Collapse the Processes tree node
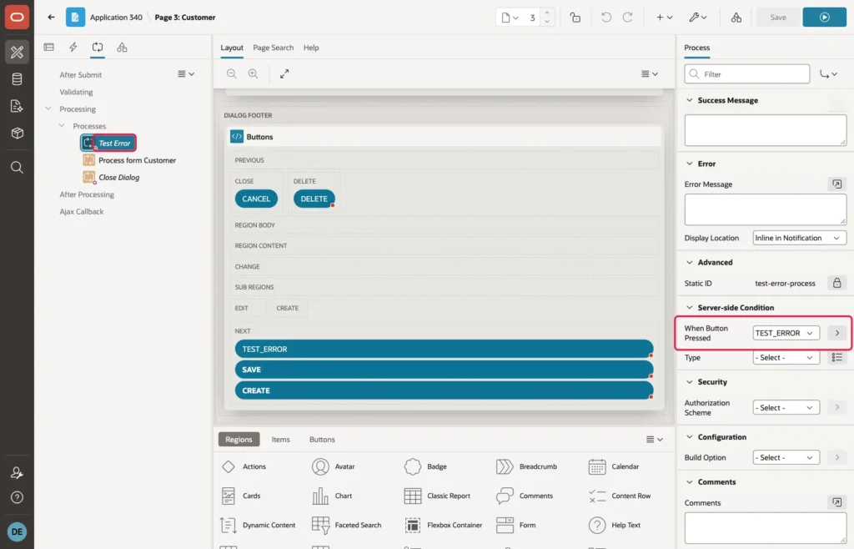Image resolution: width=854 pixels, height=549 pixels. 62,126
